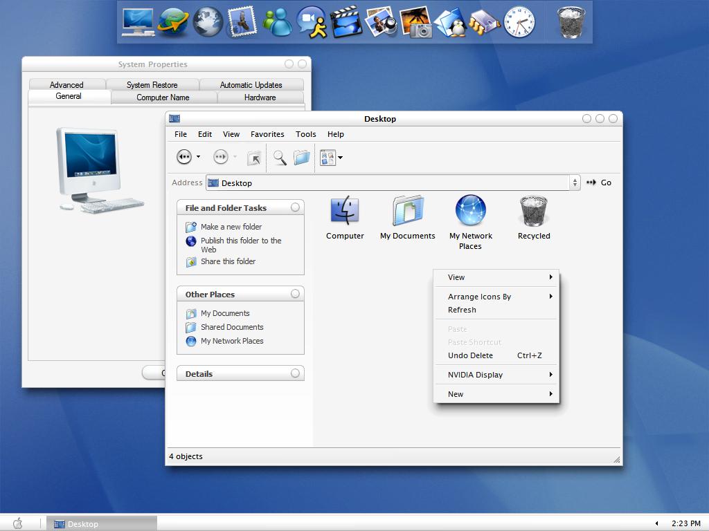Launch the camera with sunset photo dock icon
The height and width of the screenshot is (531, 709).
coord(416,21)
